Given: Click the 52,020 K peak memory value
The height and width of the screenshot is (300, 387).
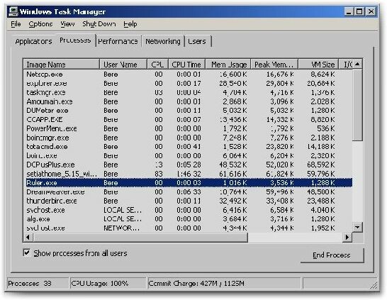Looking at the screenshot, I should [280, 165].
